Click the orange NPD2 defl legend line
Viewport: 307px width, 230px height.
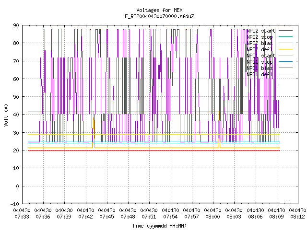tap(285, 49)
